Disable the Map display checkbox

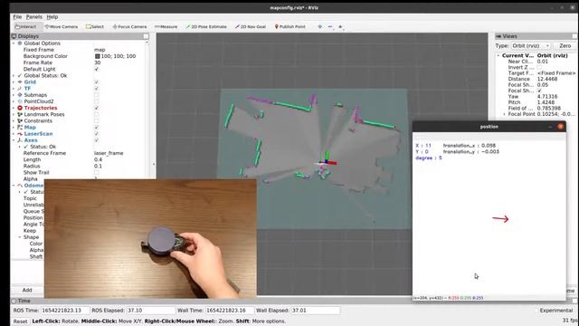click(97, 127)
